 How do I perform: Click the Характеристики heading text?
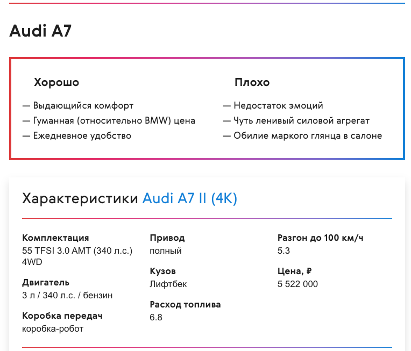80,198
